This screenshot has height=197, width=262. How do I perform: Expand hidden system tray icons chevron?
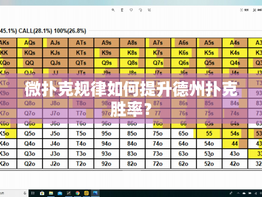[238, 193]
